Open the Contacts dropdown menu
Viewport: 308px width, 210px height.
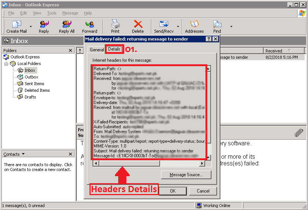pos(23,154)
